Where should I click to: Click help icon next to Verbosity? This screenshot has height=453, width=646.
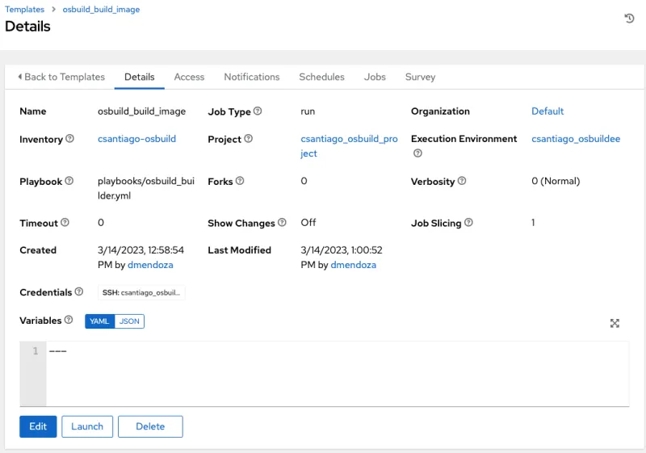click(x=462, y=182)
